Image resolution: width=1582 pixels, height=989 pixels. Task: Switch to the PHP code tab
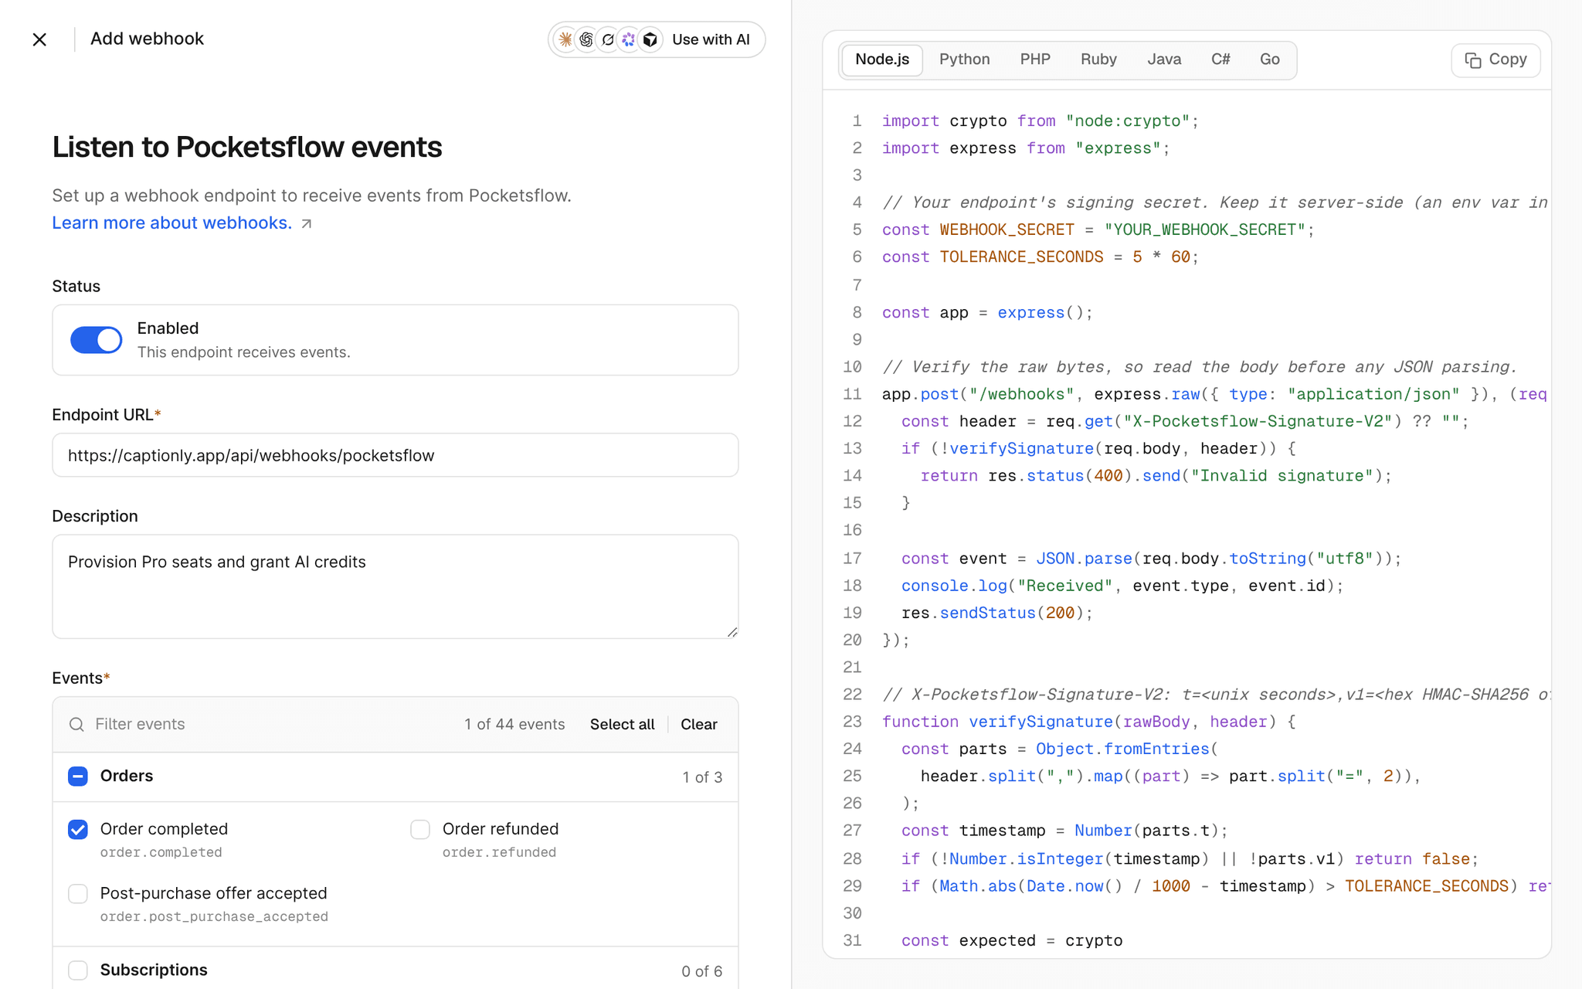click(1035, 59)
